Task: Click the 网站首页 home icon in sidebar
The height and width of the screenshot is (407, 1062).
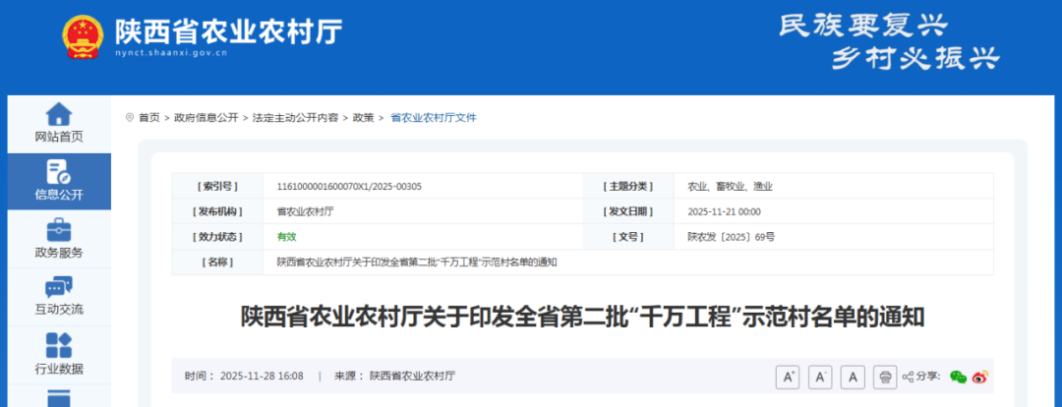Action: click(x=59, y=115)
